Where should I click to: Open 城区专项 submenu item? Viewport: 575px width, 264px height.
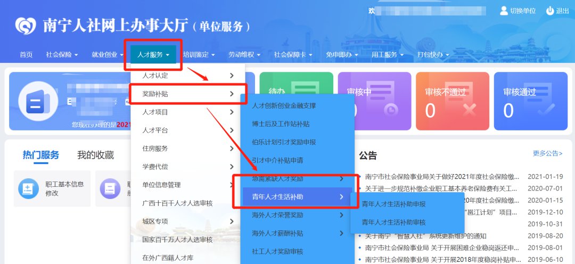(187, 221)
